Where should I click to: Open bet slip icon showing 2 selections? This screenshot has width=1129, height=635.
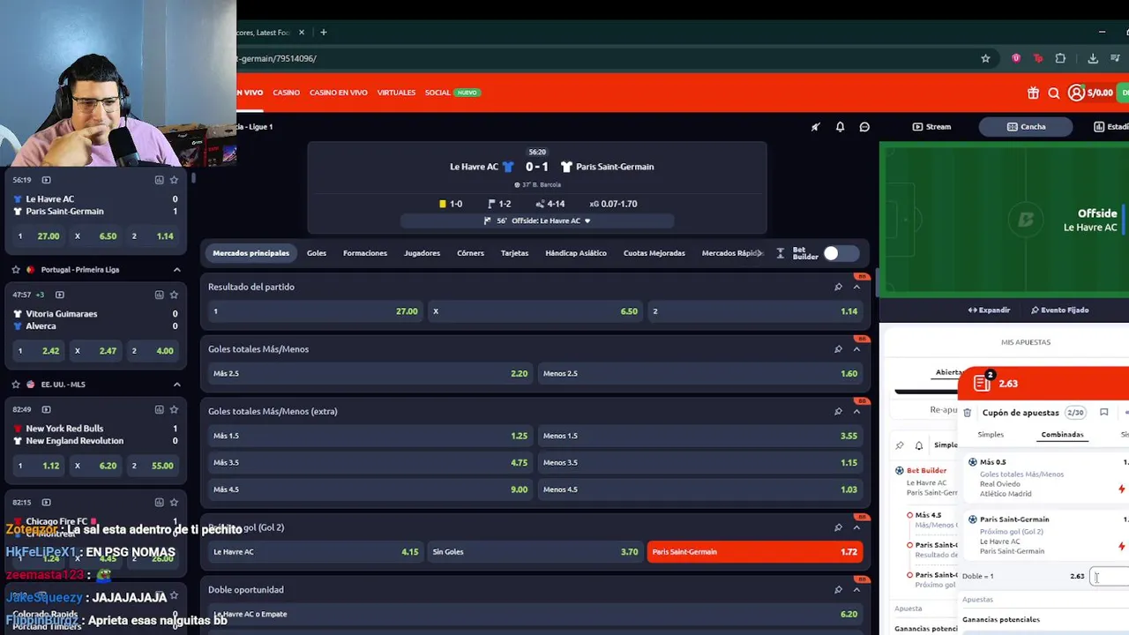pos(983,383)
